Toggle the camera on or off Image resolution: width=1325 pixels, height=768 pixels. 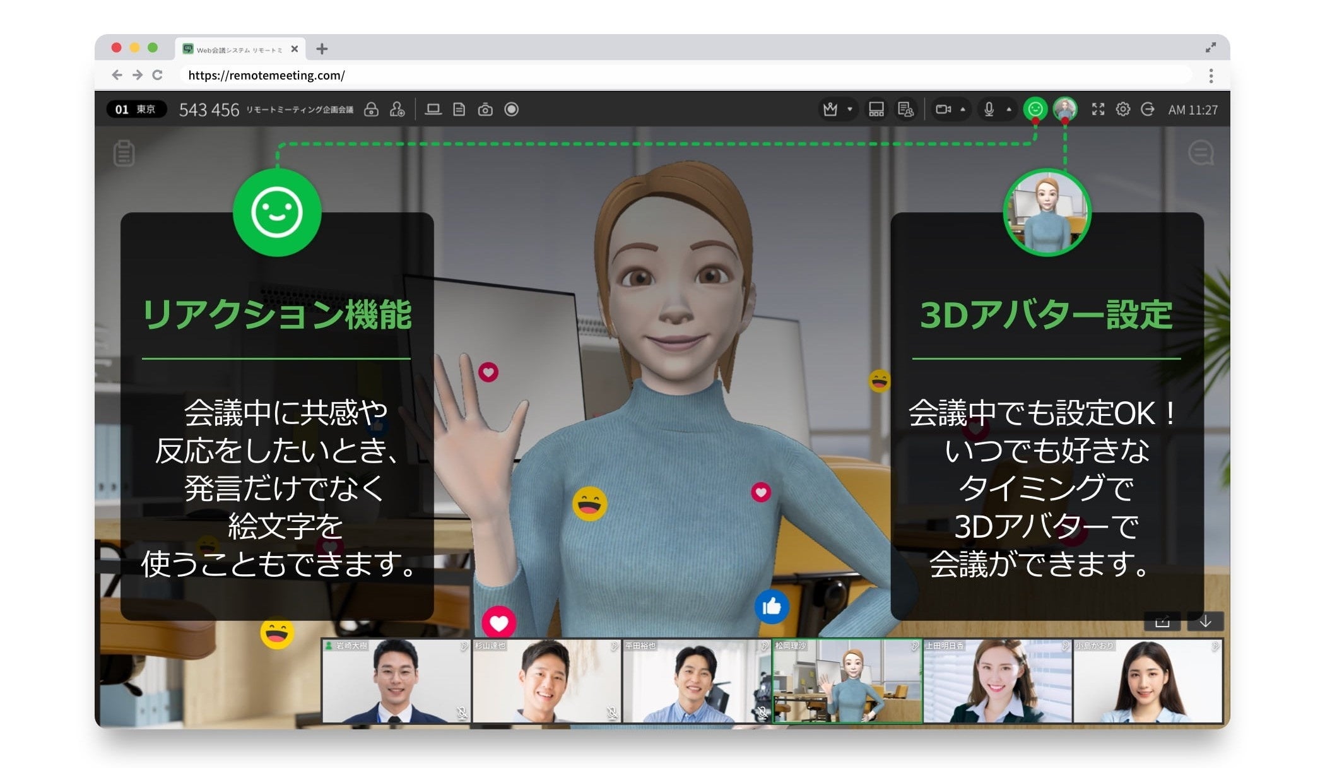(x=943, y=109)
